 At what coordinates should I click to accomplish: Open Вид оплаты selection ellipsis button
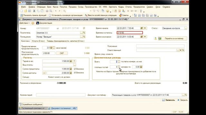click(74, 65)
